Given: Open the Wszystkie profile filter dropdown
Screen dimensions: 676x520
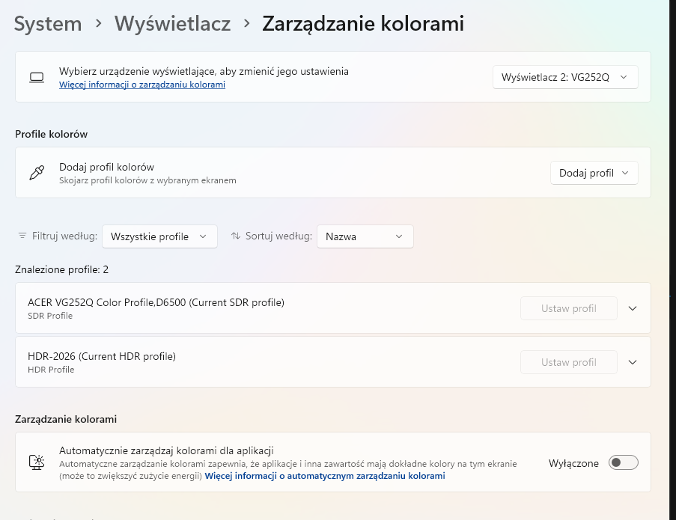Looking at the screenshot, I should (x=159, y=236).
